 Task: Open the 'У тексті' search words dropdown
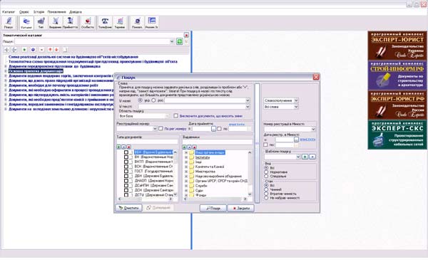248,107
